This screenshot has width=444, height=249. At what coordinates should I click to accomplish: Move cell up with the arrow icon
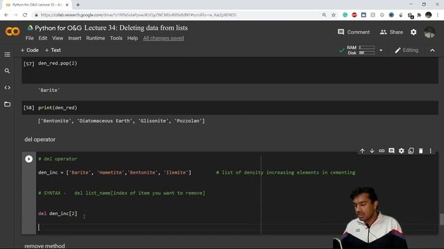point(362,151)
